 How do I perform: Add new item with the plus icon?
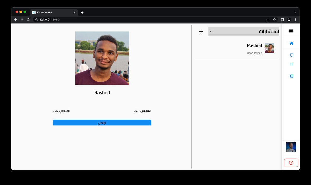[x=201, y=31]
